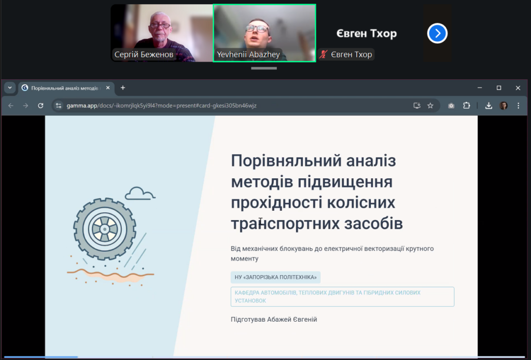Select the Порівняльний аналіз методів browser tab
531x360 pixels.
pyautogui.click(x=61, y=88)
